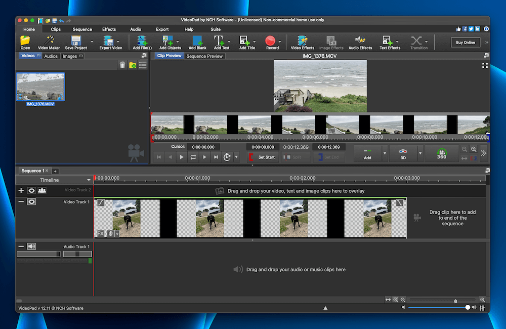Toggle loop playback in clip preview
Screen dimensions: 506x329
pos(193,157)
